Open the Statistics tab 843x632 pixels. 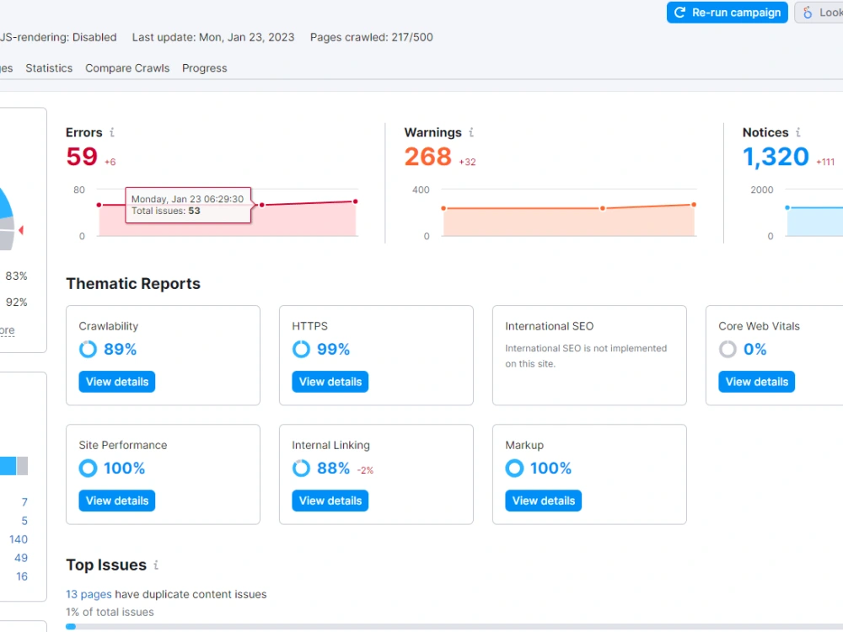(x=49, y=68)
